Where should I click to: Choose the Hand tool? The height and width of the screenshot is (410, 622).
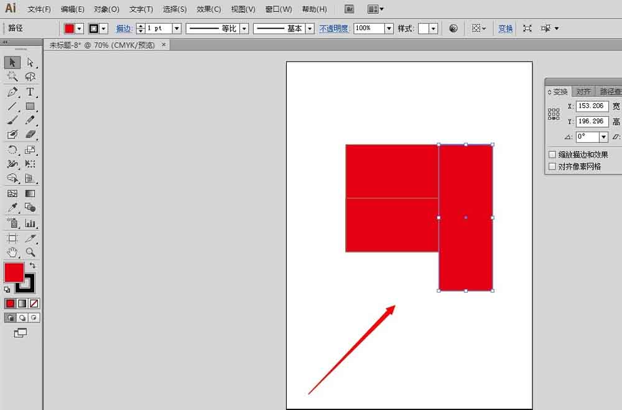tap(12, 252)
